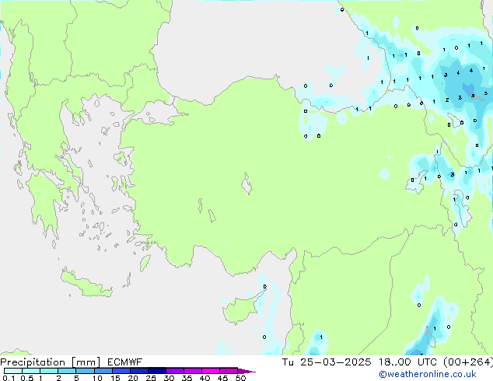Click the '45' legend label
Viewport: 493px width, 381px height.
222,378
